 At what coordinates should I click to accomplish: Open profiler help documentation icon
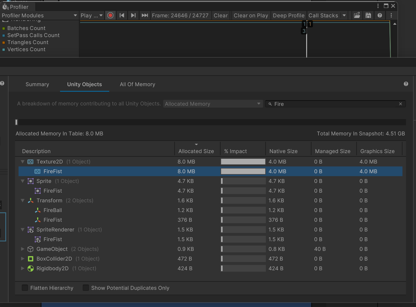pos(380,15)
